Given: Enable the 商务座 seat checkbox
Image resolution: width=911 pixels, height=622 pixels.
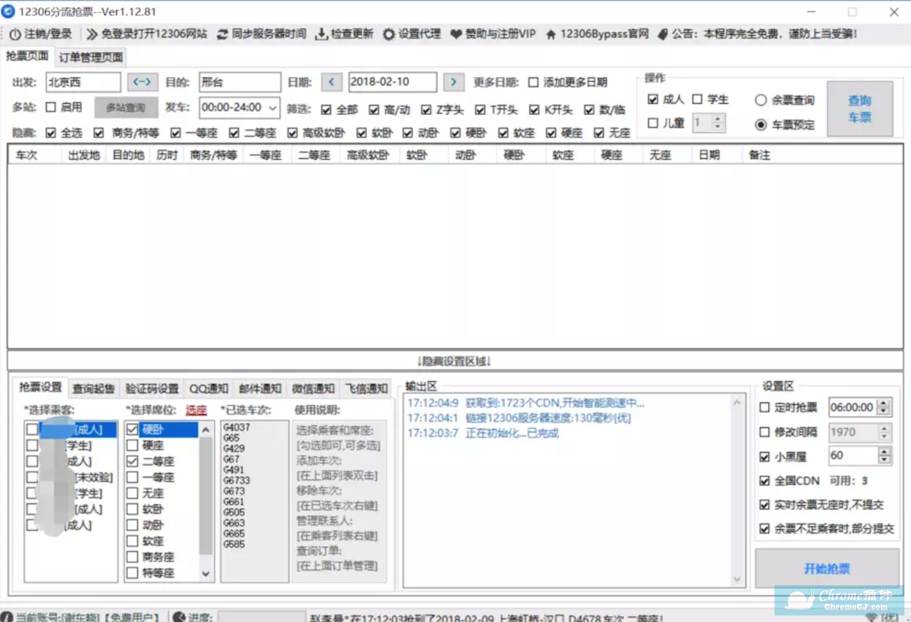Looking at the screenshot, I should (133, 557).
